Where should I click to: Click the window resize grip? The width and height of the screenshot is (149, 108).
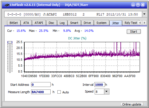[x=145, y=104]
